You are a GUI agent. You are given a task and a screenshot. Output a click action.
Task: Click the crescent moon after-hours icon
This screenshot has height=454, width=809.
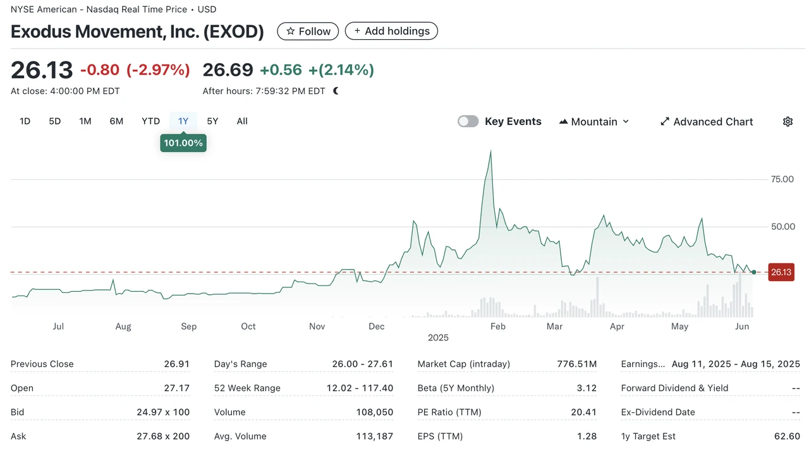pos(335,90)
